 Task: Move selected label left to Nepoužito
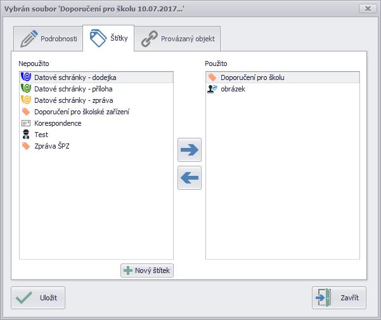click(x=190, y=178)
